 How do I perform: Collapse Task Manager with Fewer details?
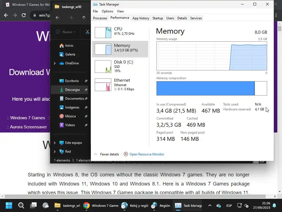107,154
